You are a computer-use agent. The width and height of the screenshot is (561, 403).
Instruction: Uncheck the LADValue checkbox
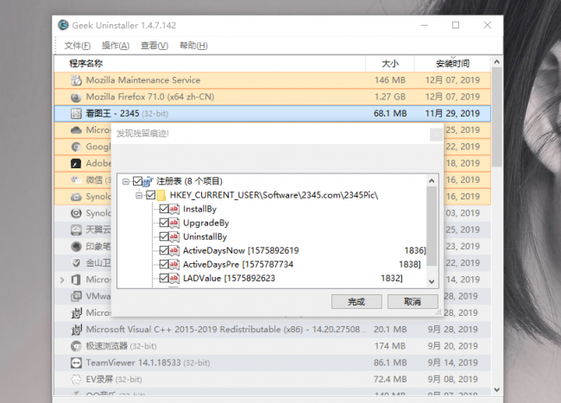tap(164, 278)
